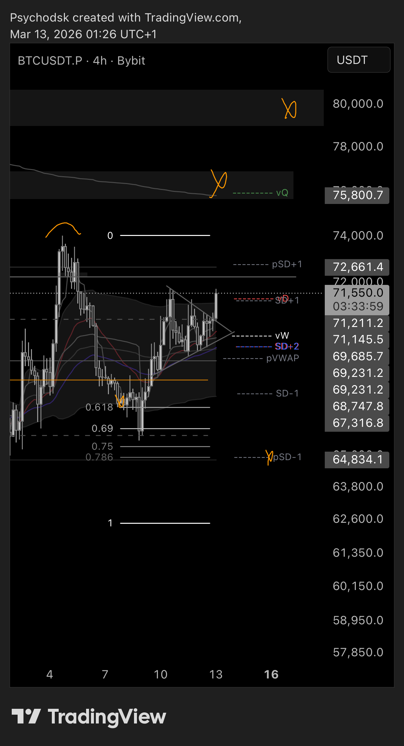Select the pSD-1 level label
The width and height of the screenshot is (404, 746).
coord(287,457)
